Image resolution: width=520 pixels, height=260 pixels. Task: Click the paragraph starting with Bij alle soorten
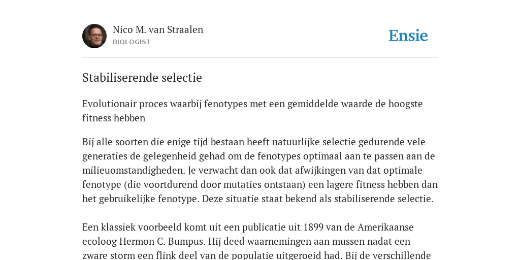260,170
